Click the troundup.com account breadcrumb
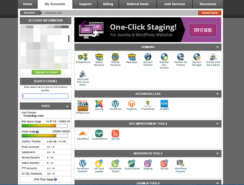The width and height of the screenshot is (244, 185). pos(53,13)
